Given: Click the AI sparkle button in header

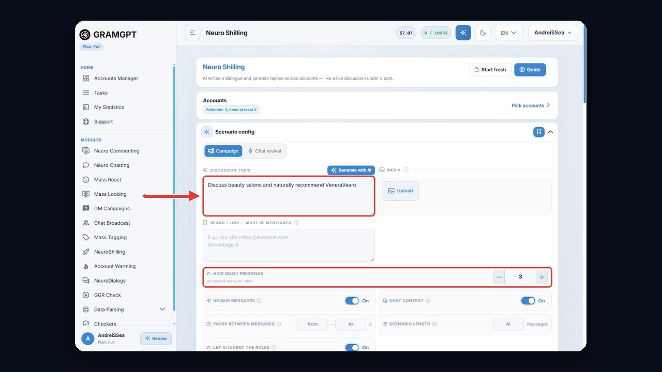Looking at the screenshot, I should (463, 33).
